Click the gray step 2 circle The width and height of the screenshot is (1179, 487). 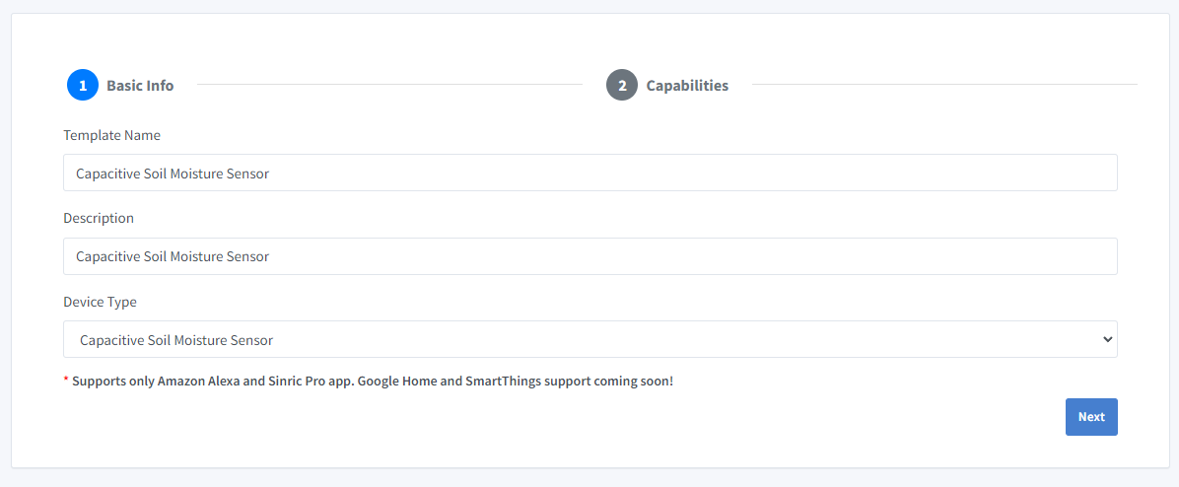click(x=622, y=86)
